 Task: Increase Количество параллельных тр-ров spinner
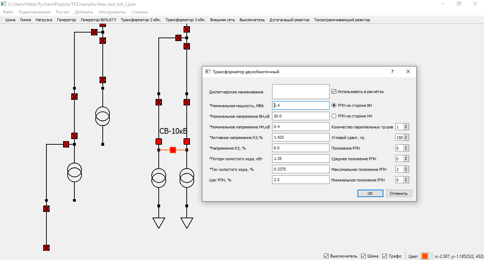tap(406, 125)
